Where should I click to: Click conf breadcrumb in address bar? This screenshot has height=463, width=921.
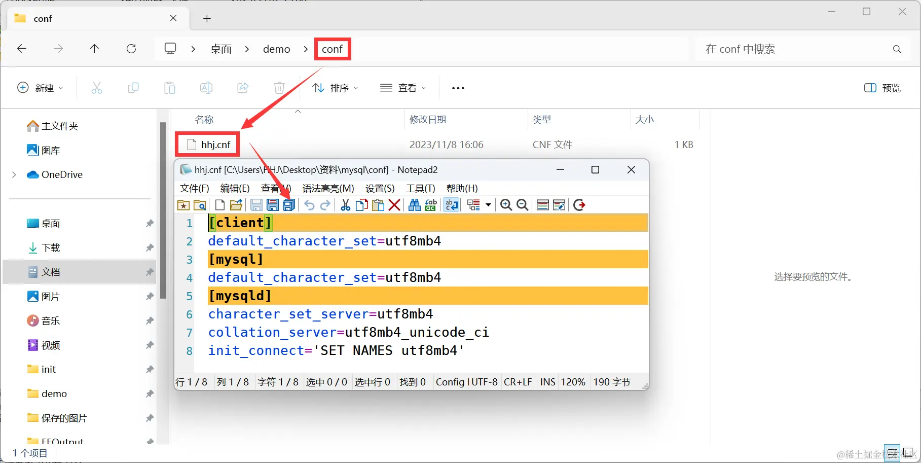[x=333, y=49]
